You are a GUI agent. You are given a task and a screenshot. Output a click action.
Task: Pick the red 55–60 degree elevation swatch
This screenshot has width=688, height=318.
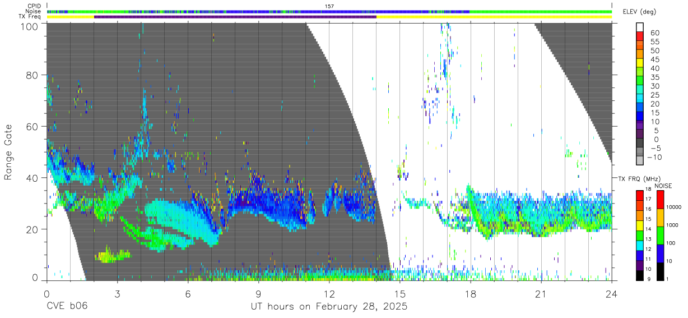pos(640,36)
